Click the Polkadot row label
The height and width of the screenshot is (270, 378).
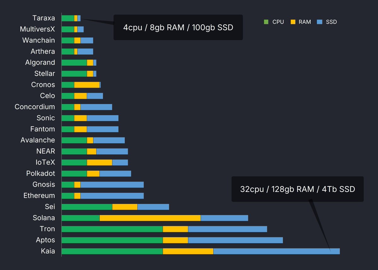tap(41, 173)
